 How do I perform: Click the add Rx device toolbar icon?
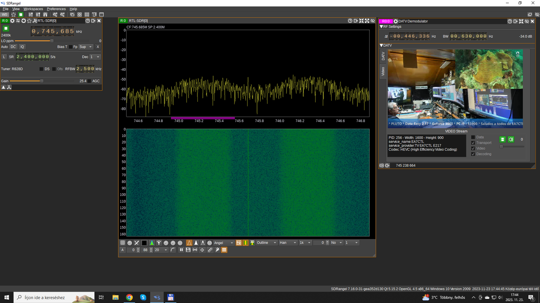click(31, 14)
